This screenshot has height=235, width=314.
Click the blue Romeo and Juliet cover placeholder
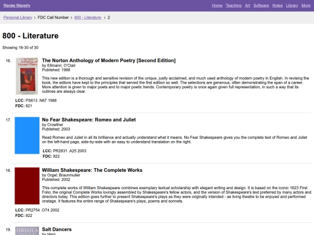click(27, 135)
